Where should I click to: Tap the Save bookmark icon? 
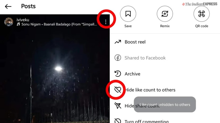pyautogui.click(x=128, y=14)
